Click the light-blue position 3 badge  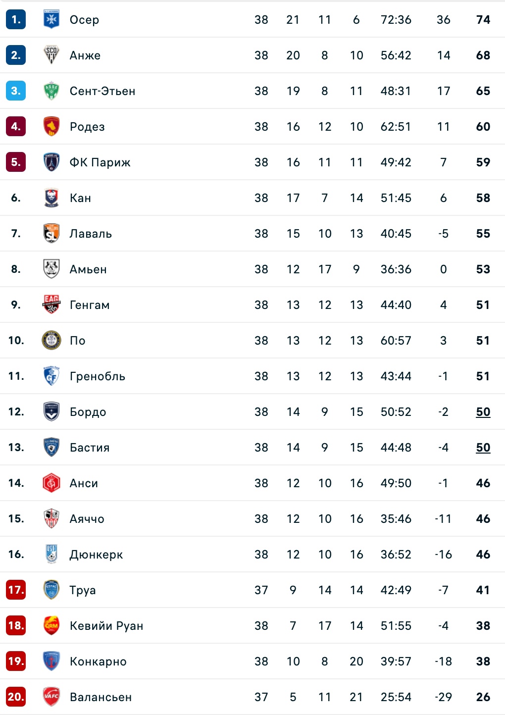[16, 91]
